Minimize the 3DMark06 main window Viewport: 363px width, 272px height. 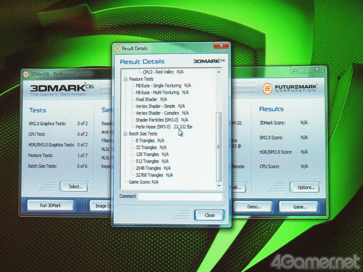click(295, 70)
